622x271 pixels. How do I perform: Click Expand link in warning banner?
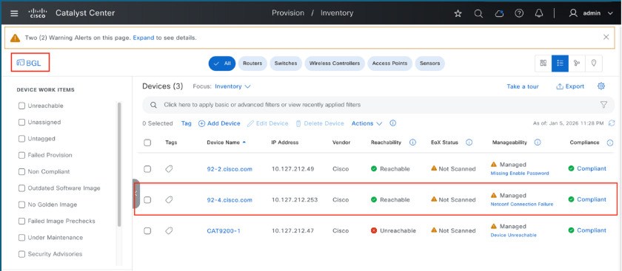click(143, 38)
